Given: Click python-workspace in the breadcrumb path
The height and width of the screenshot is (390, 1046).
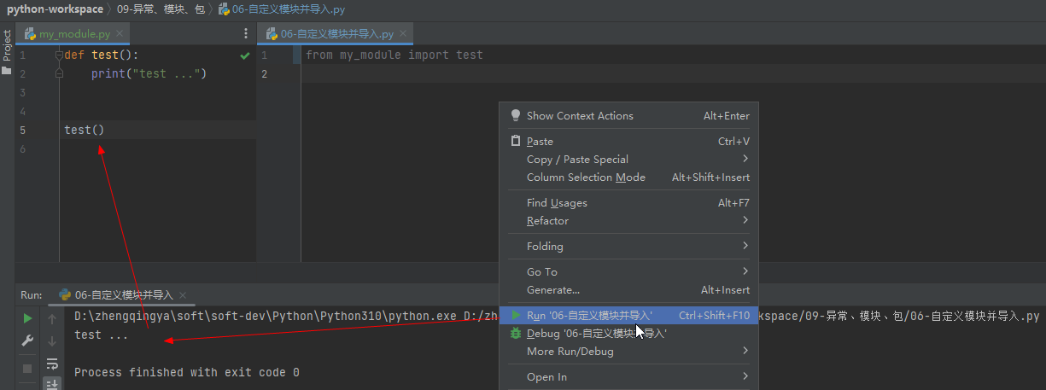Looking at the screenshot, I should pos(55,9).
